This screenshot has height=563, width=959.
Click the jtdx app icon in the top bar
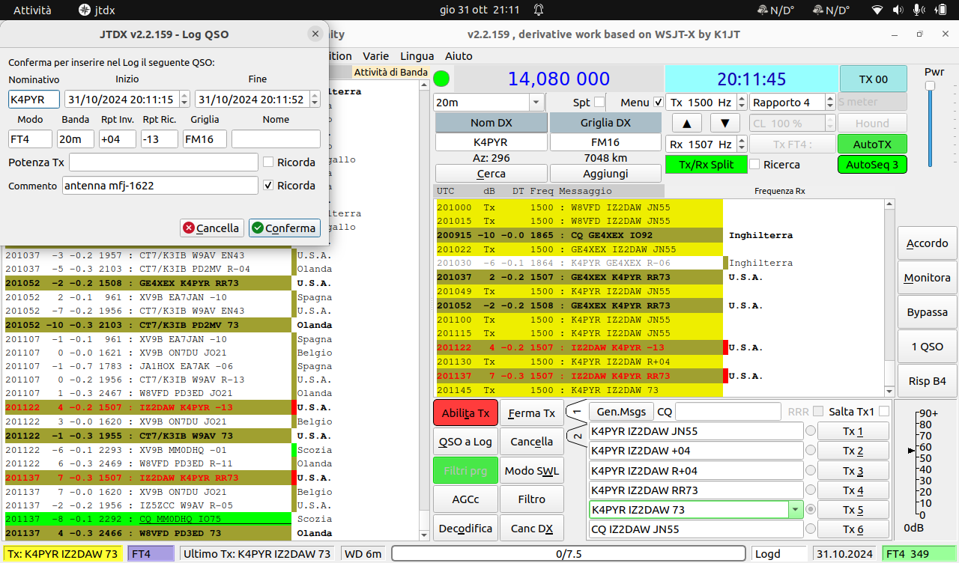(85, 10)
